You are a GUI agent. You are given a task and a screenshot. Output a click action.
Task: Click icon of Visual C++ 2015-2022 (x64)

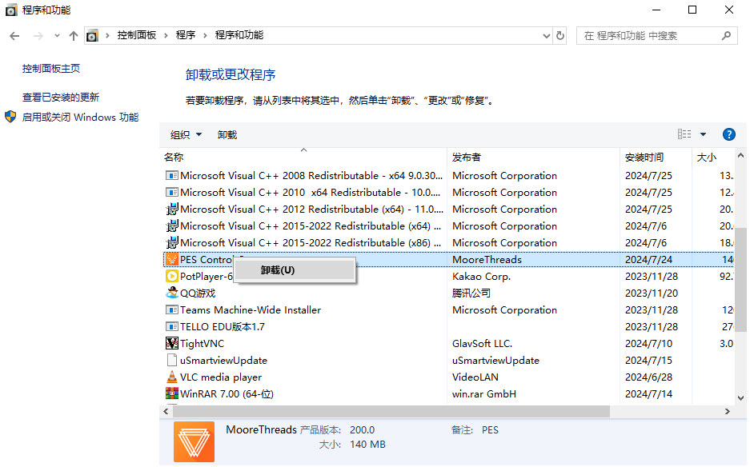pos(172,226)
